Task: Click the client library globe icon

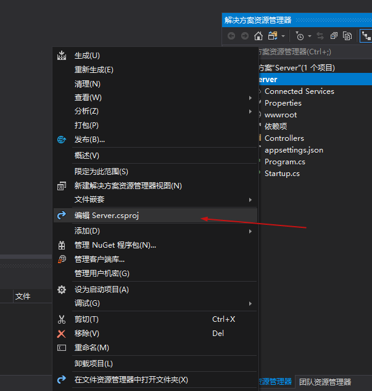Action: pyautogui.click(x=62, y=259)
